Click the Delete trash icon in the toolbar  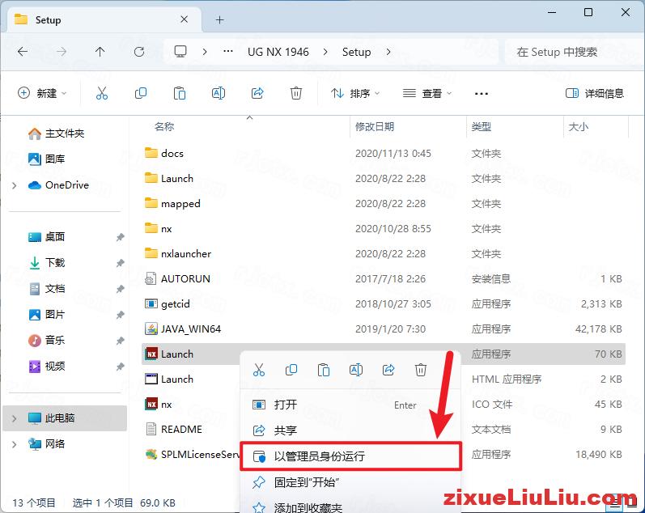(295, 93)
